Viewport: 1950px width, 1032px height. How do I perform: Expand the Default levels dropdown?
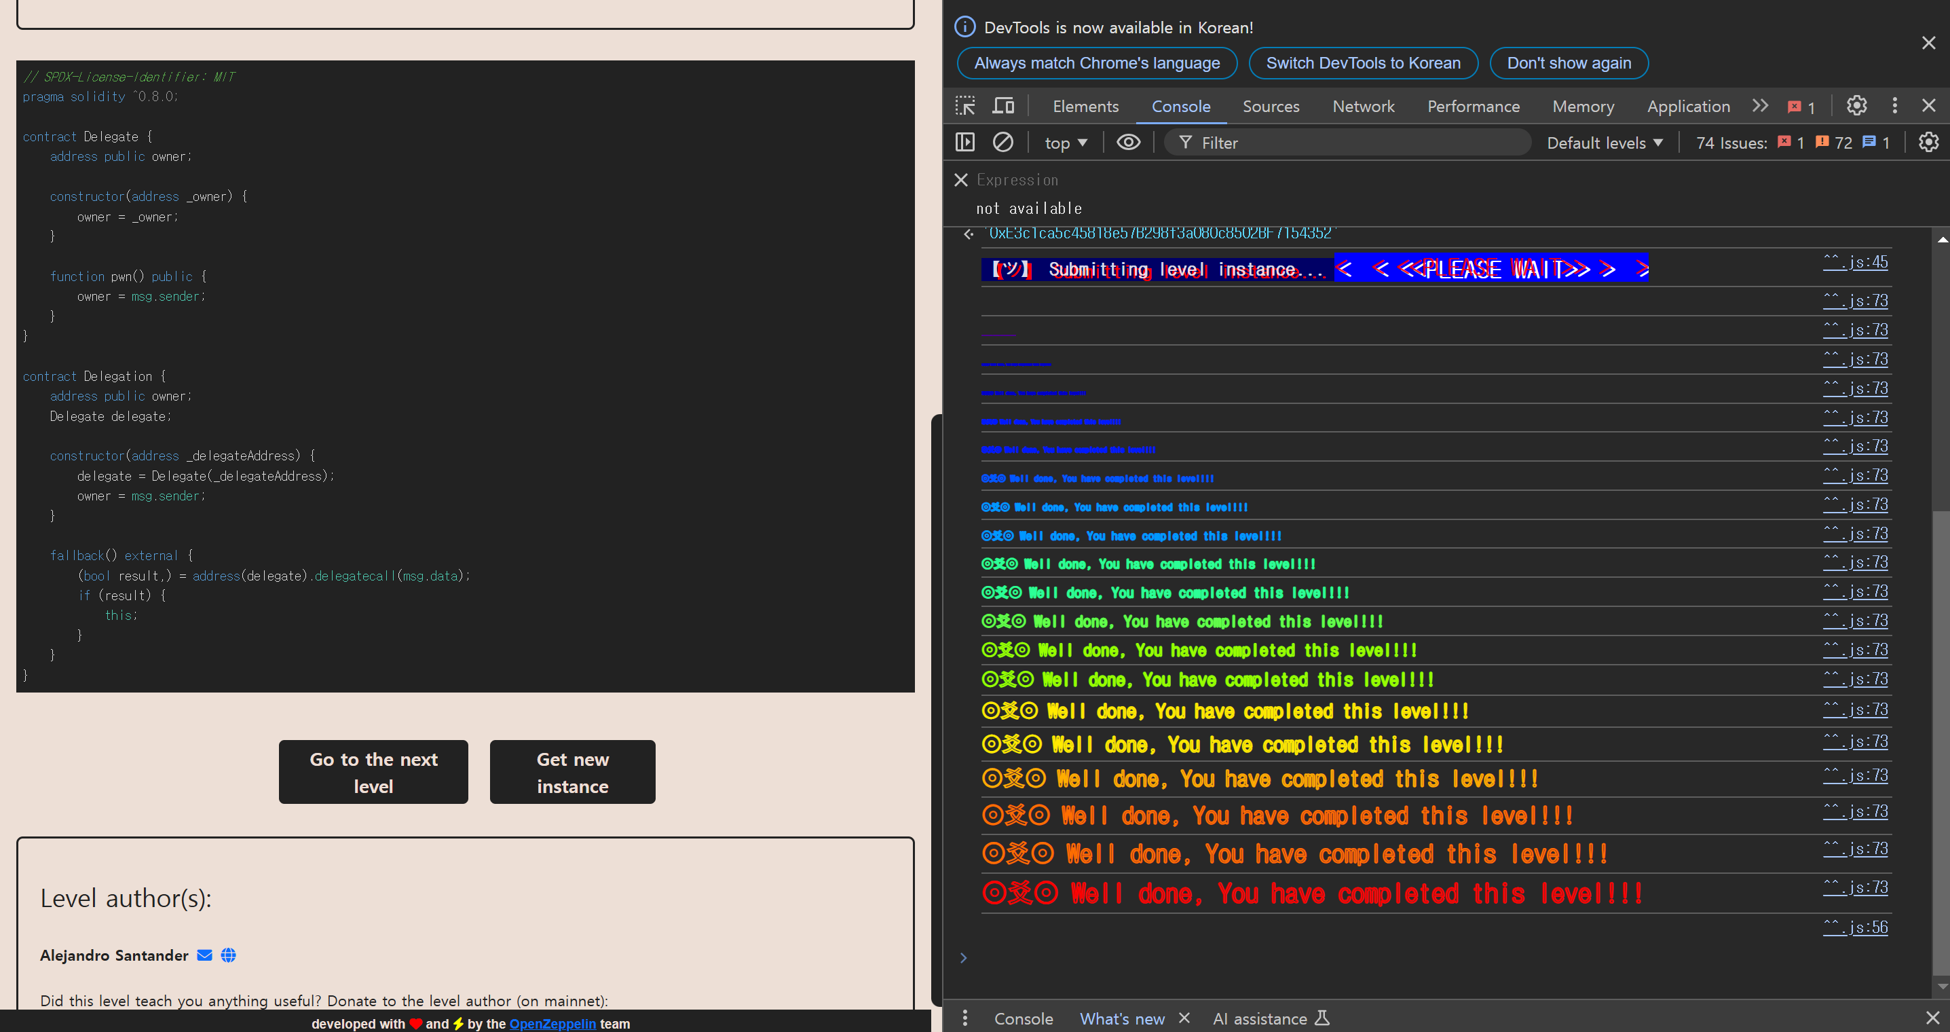[1604, 143]
